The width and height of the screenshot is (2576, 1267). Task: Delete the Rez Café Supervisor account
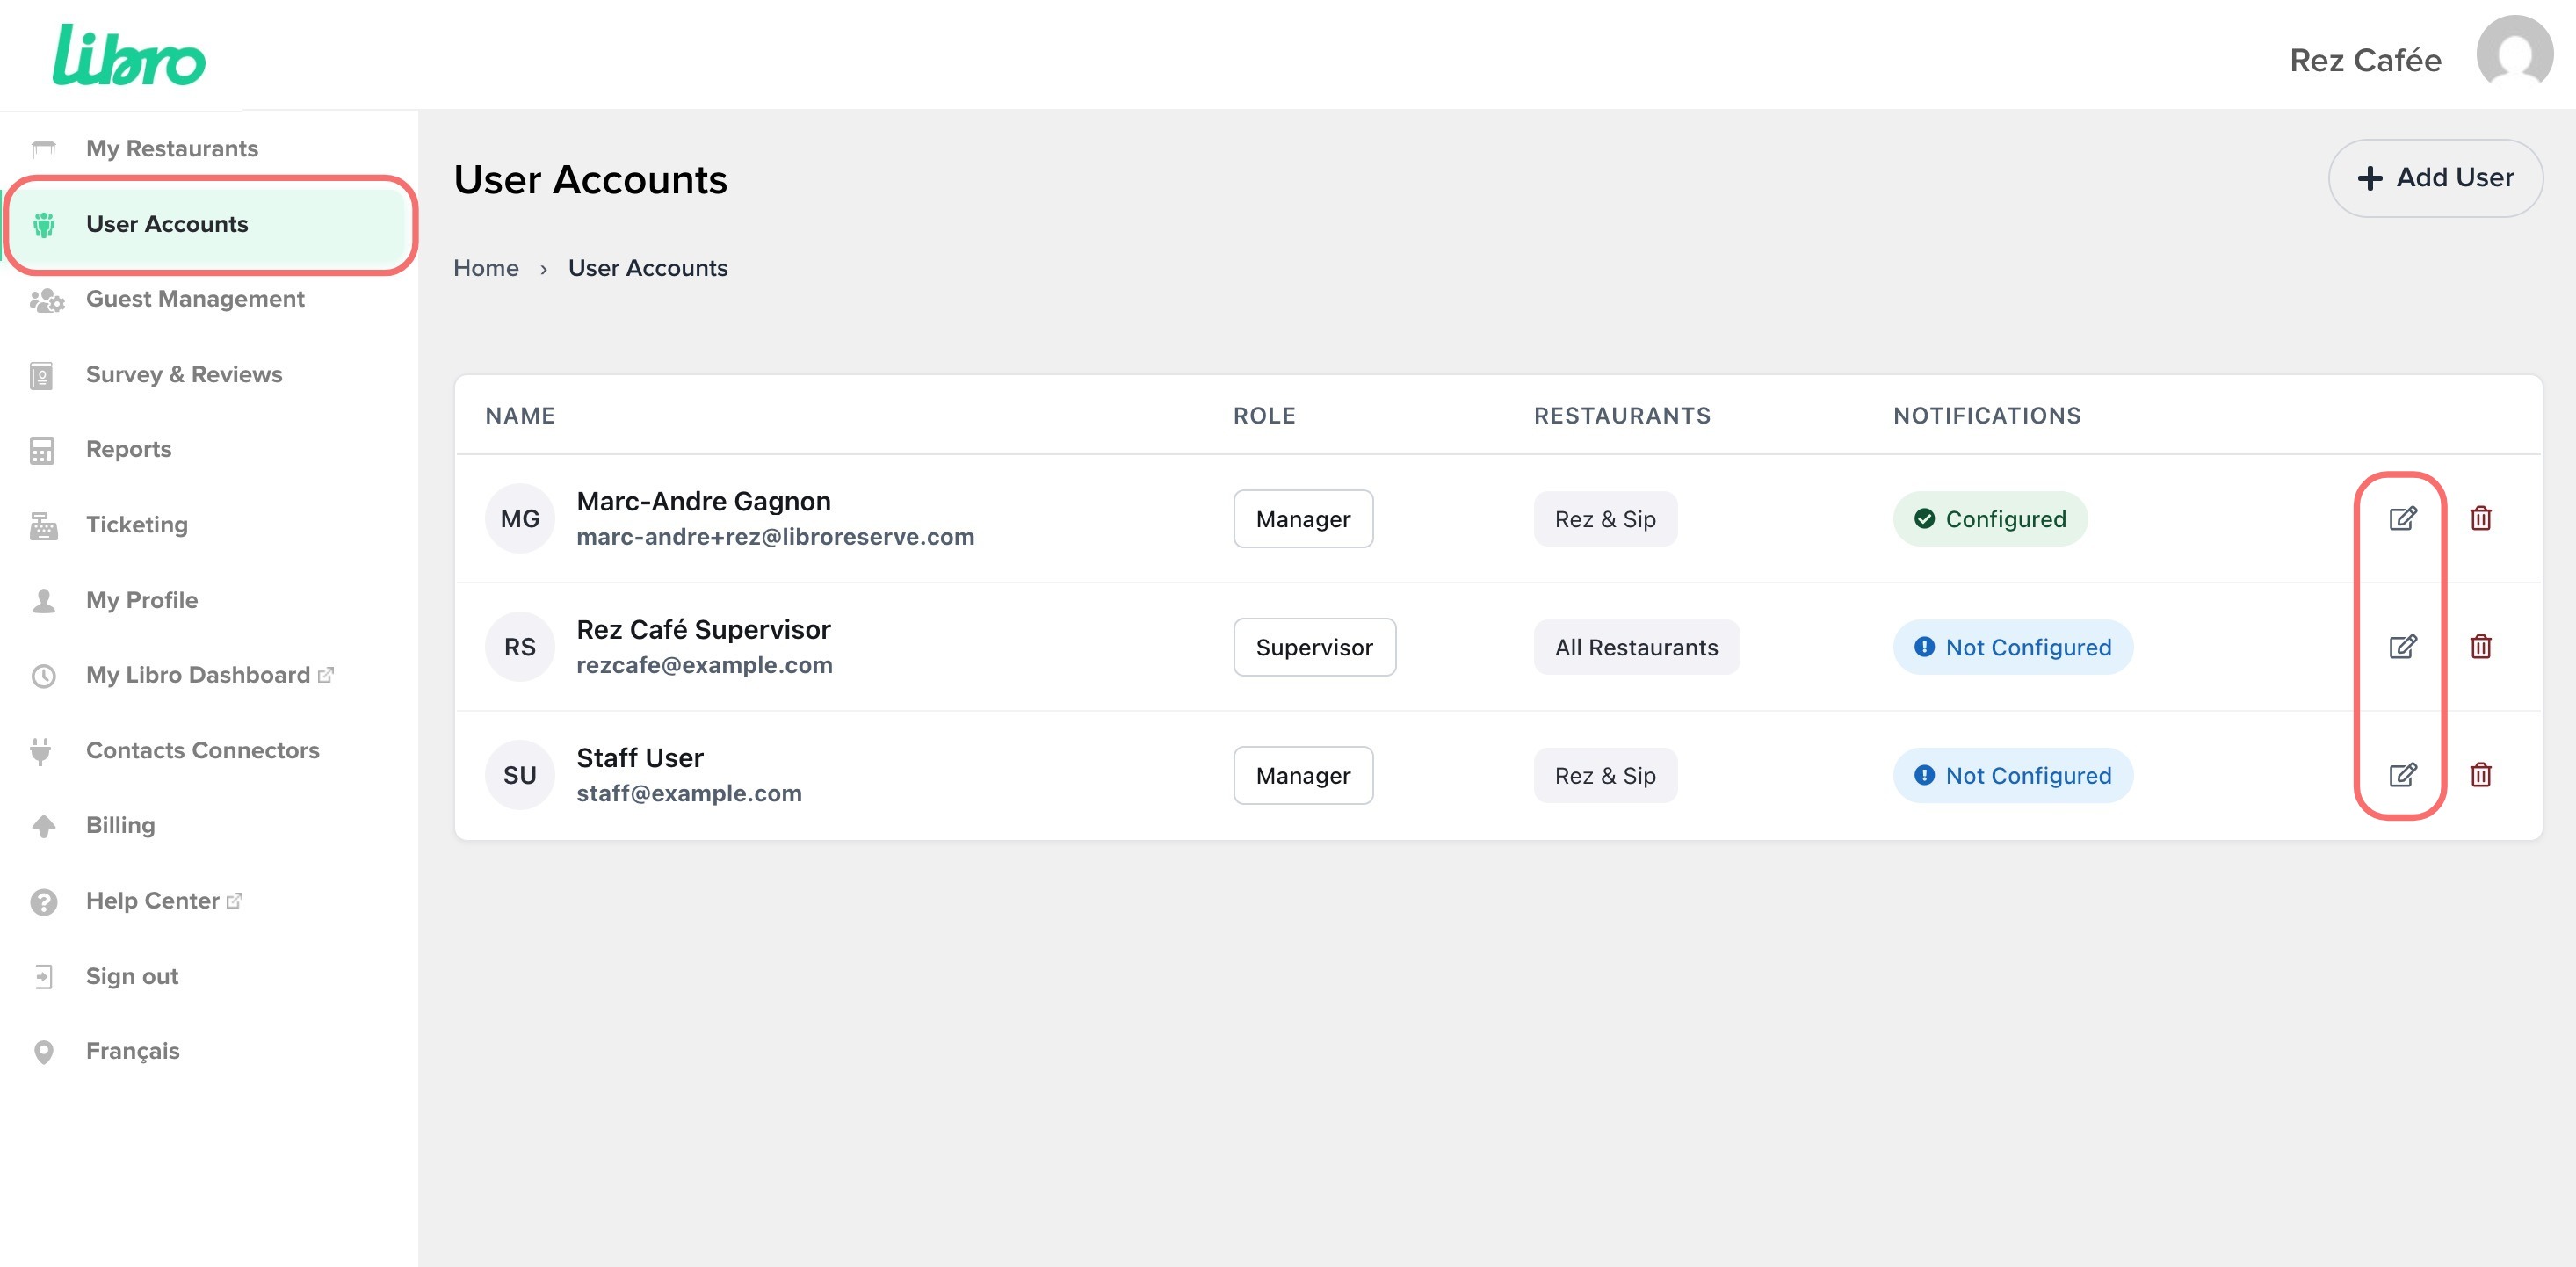(x=2480, y=646)
